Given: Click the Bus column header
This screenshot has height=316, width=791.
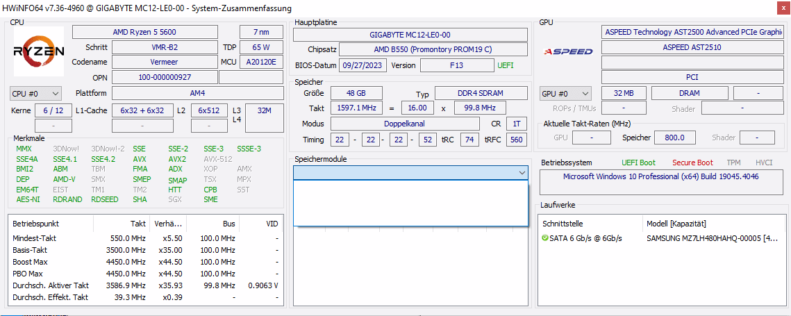Looking at the screenshot, I should pyautogui.click(x=214, y=223).
